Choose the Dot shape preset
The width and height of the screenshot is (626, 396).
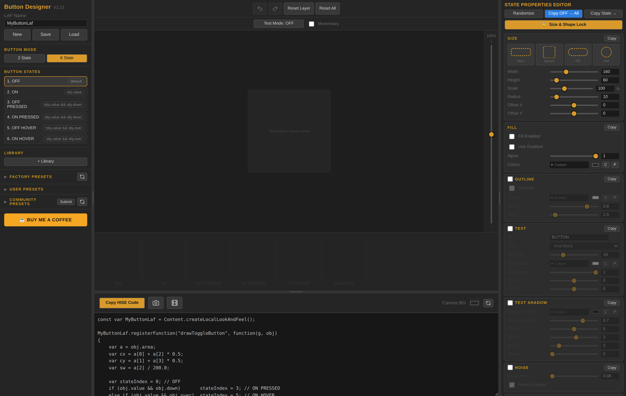point(606,54)
